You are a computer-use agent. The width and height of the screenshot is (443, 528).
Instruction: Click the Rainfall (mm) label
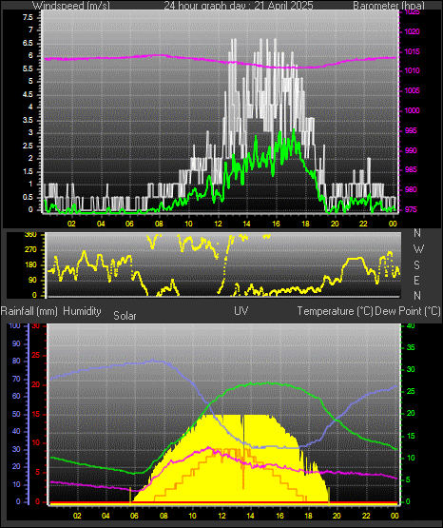(29, 311)
